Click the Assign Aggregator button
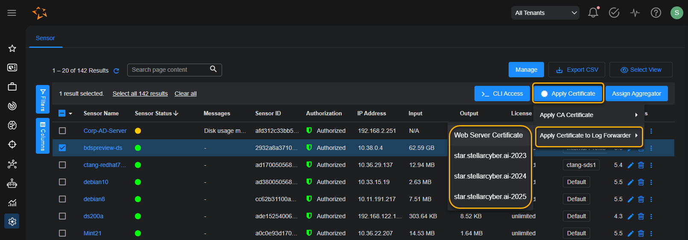 pos(636,94)
